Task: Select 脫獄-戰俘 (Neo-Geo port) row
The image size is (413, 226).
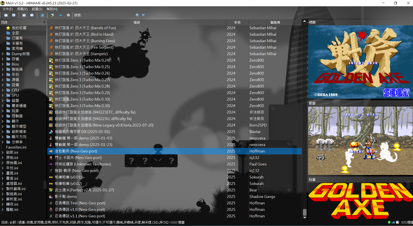Action: pos(174,170)
